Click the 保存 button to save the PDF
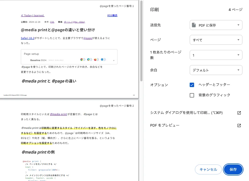Viewport: 249px width, 181px height. click(x=233, y=169)
